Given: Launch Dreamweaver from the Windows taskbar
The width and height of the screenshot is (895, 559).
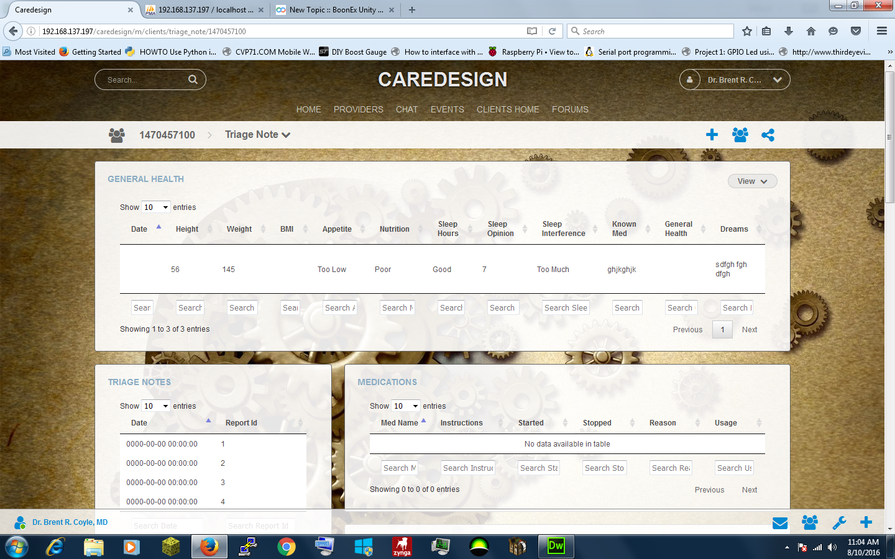Looking at the screenshot, I should tap(556, 546).
